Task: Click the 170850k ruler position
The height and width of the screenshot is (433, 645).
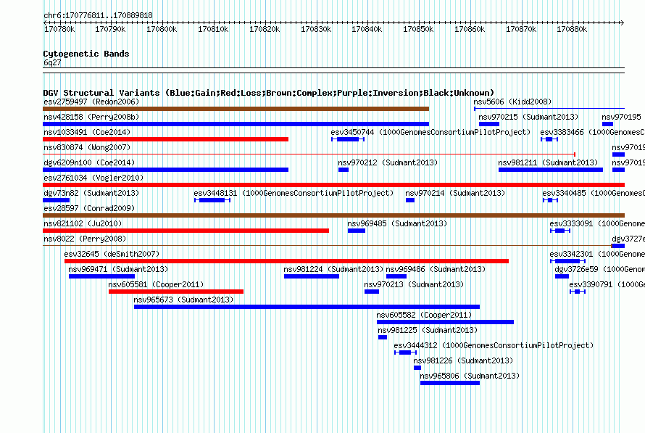Action: 418,29
